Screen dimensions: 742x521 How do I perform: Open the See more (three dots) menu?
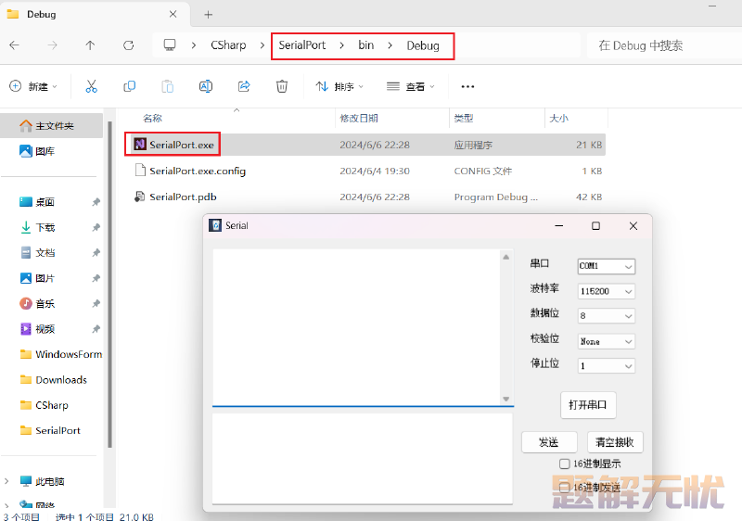point(467,86)
